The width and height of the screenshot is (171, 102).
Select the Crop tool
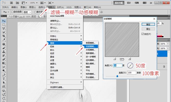[x=4, y=36]
